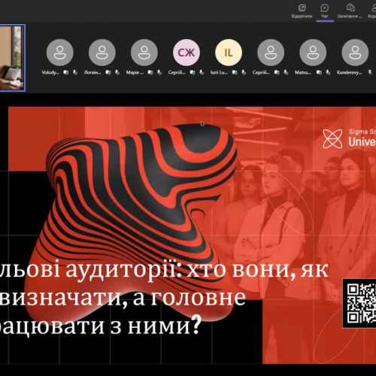Viewport: 376px width, 376px height.
Task: Click the Sigma Software University logo
Action: (x=349, y=138)
